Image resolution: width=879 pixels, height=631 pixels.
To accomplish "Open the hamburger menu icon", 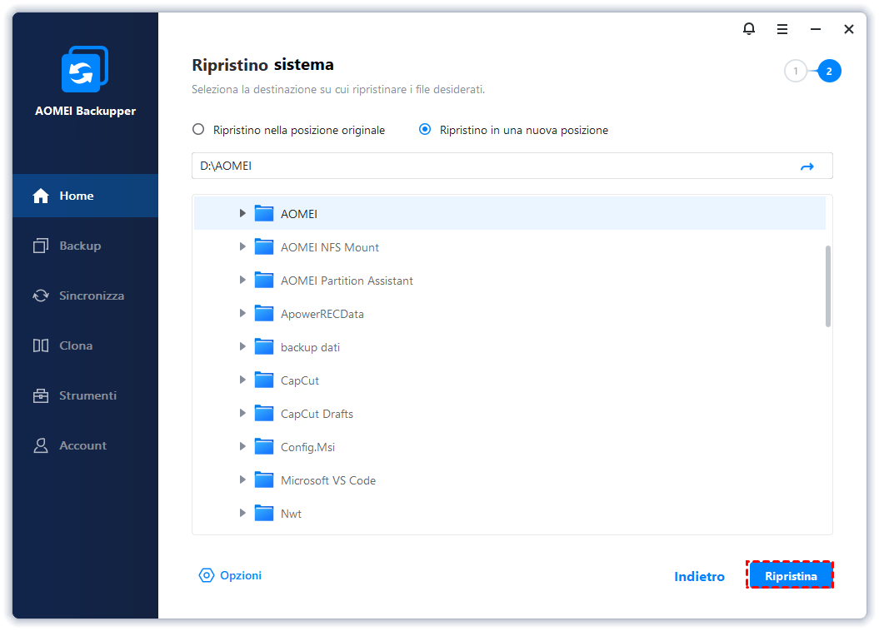I will (782, 29).
